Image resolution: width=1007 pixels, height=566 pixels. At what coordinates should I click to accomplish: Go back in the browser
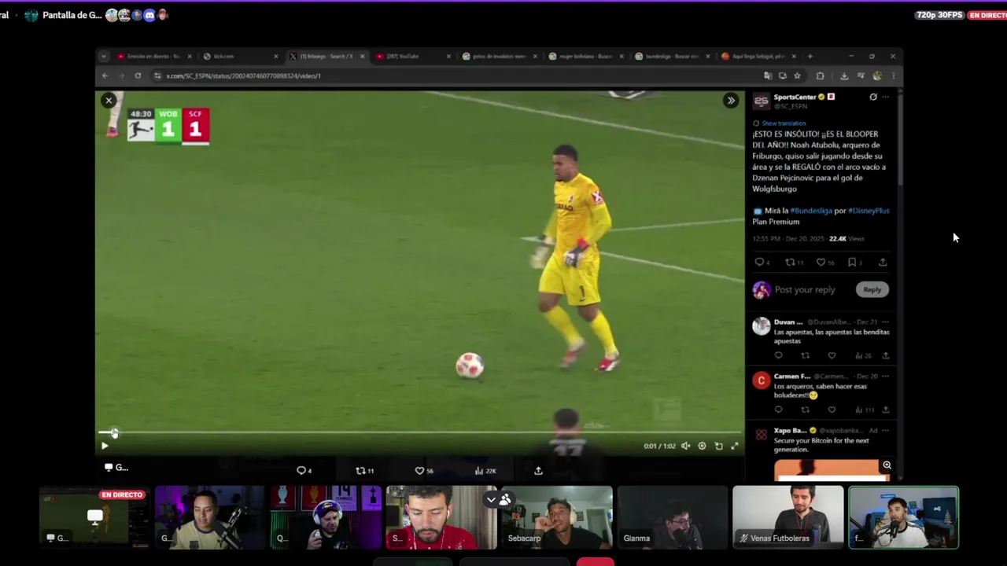point(105,75)
